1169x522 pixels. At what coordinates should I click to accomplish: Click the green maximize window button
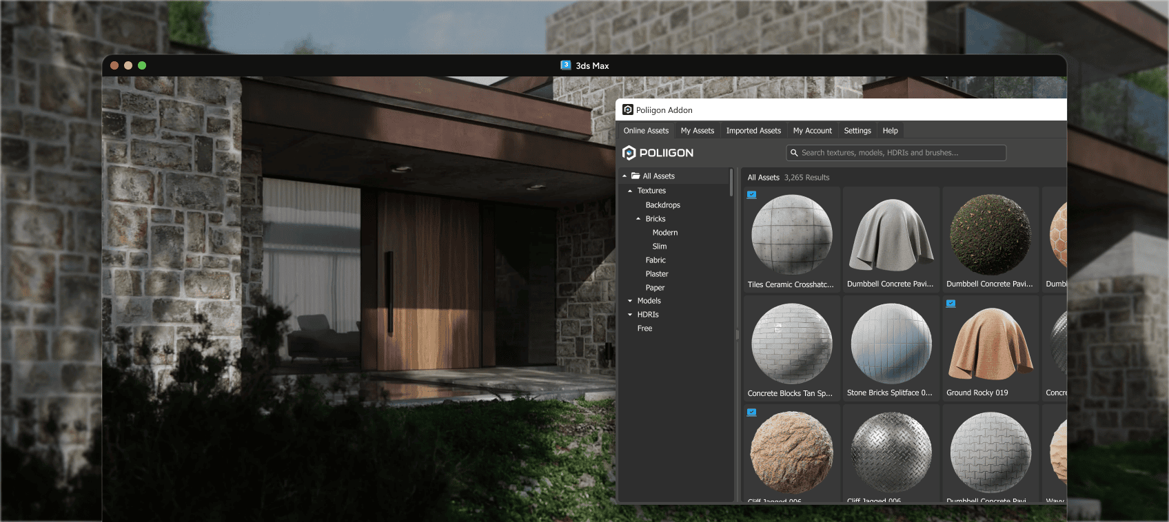(x=142, y=65)
